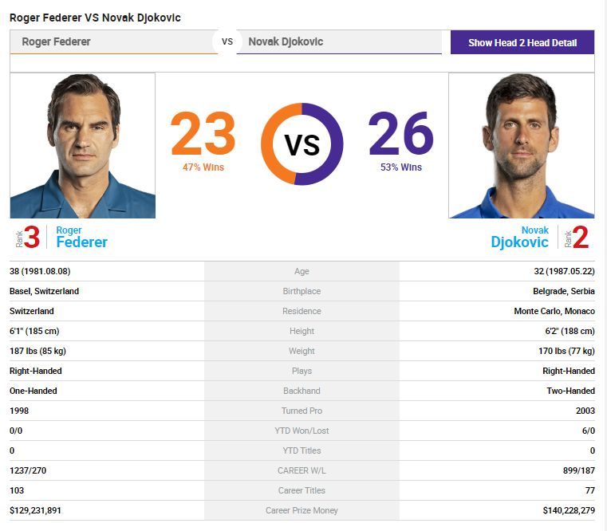Click the CAREER W/L row label

point(302,470)
